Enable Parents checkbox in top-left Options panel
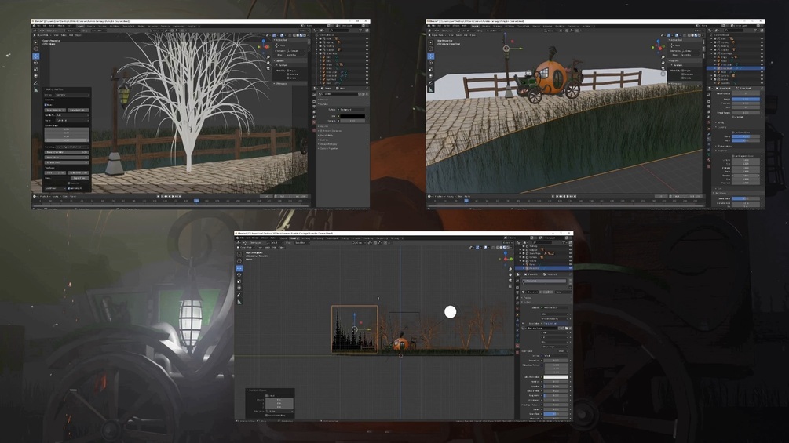This screenshot has height=443, width=789. tap(288, 78)
